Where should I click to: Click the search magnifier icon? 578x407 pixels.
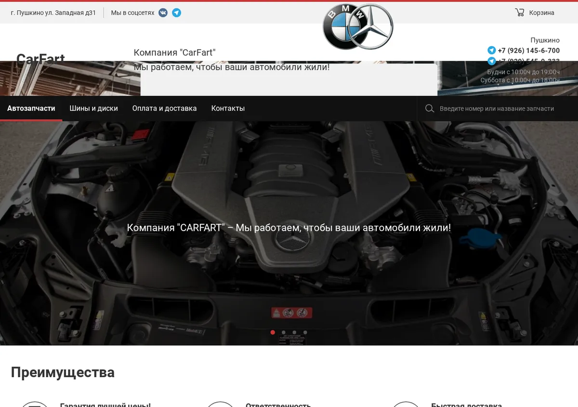pyautogui.click(x=430, y=109)
